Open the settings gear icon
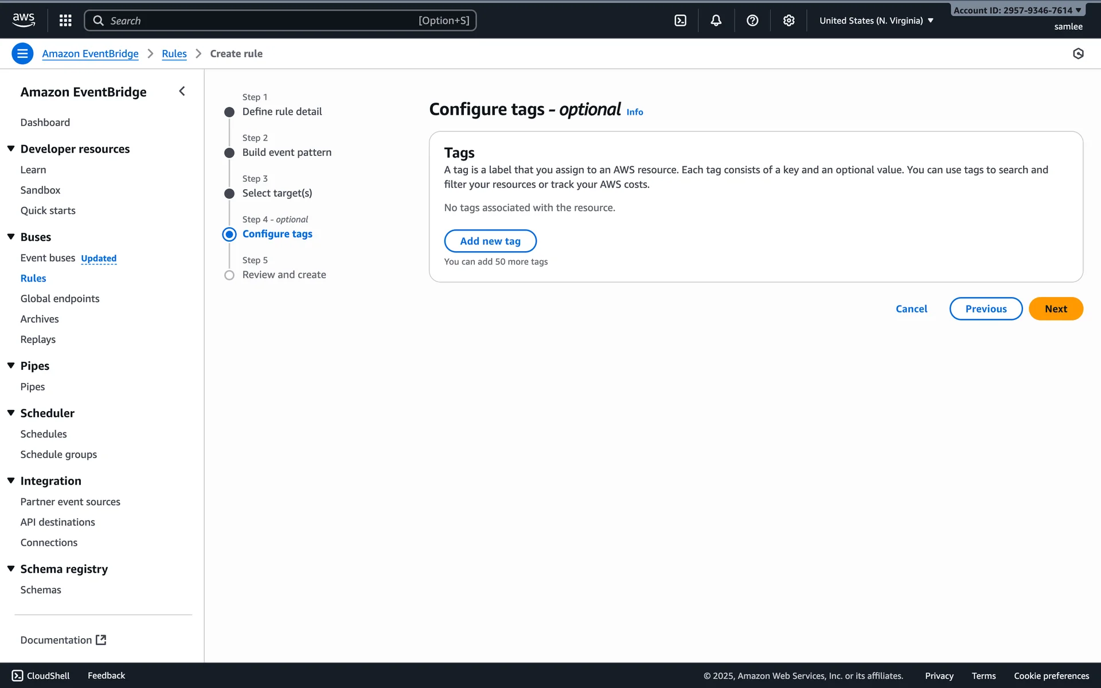Image resolution: width=1101 pixels, height=688 pixels. 788,21
